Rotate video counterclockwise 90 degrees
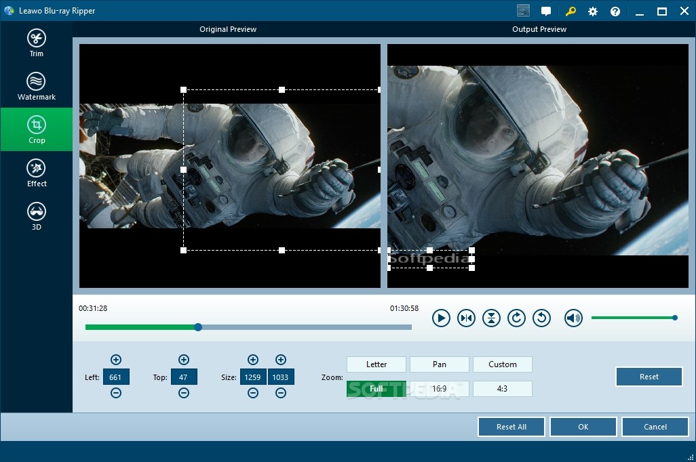Viewport: 696px width, 462px height. [541, 318]
